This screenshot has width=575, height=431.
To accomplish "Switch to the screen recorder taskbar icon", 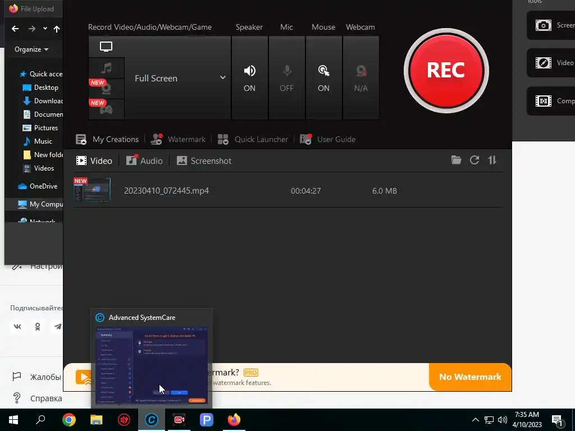I will pos(179,420).
